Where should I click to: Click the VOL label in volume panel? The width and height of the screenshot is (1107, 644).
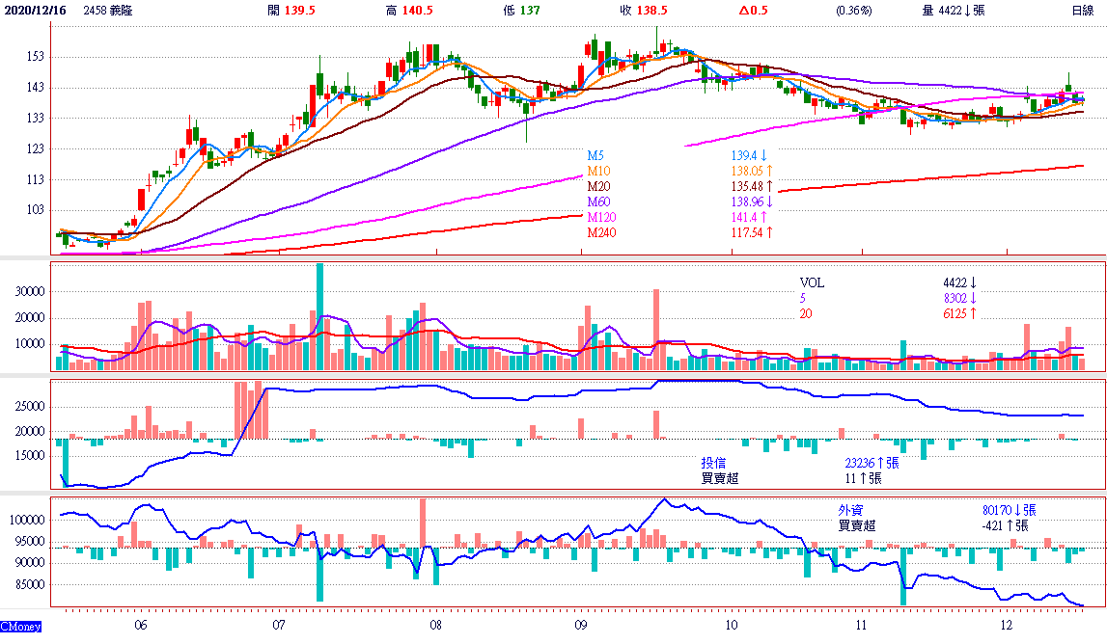pyautogui.click(x=813, y=283)
